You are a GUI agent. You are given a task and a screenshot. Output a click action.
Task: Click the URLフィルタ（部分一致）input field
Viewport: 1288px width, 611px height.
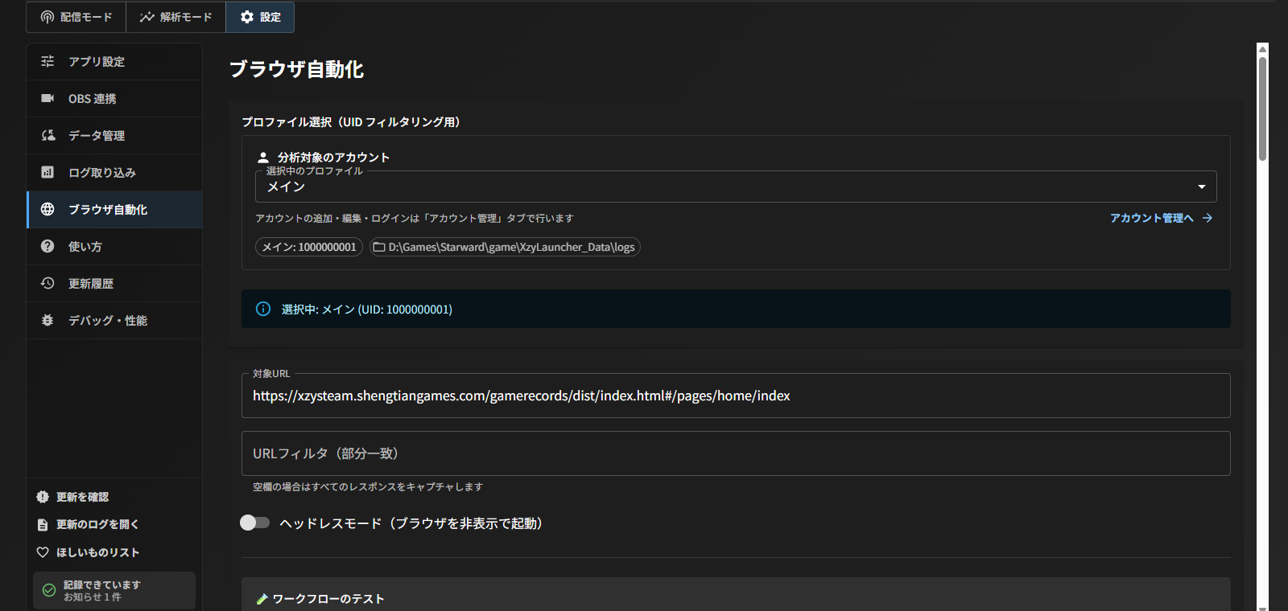(x=736, y=453)
